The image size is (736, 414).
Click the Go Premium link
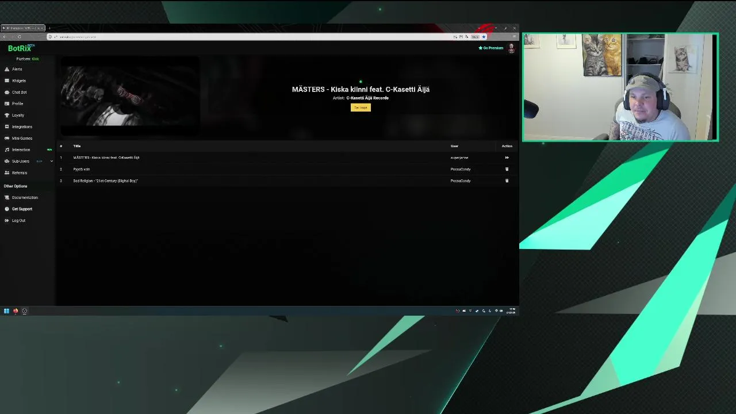coord(491,48)
